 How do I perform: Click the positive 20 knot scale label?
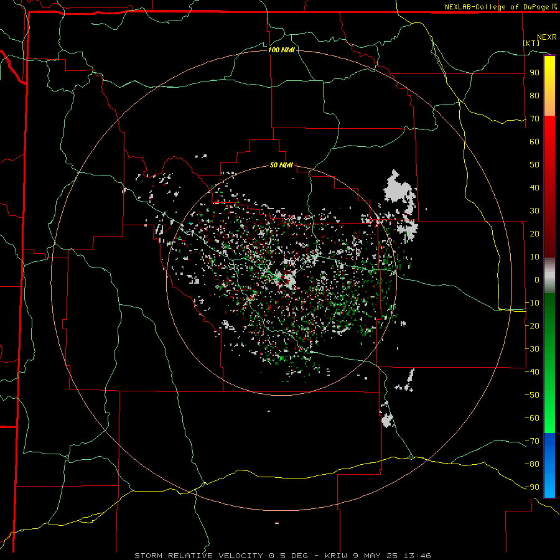pos(534,234)
